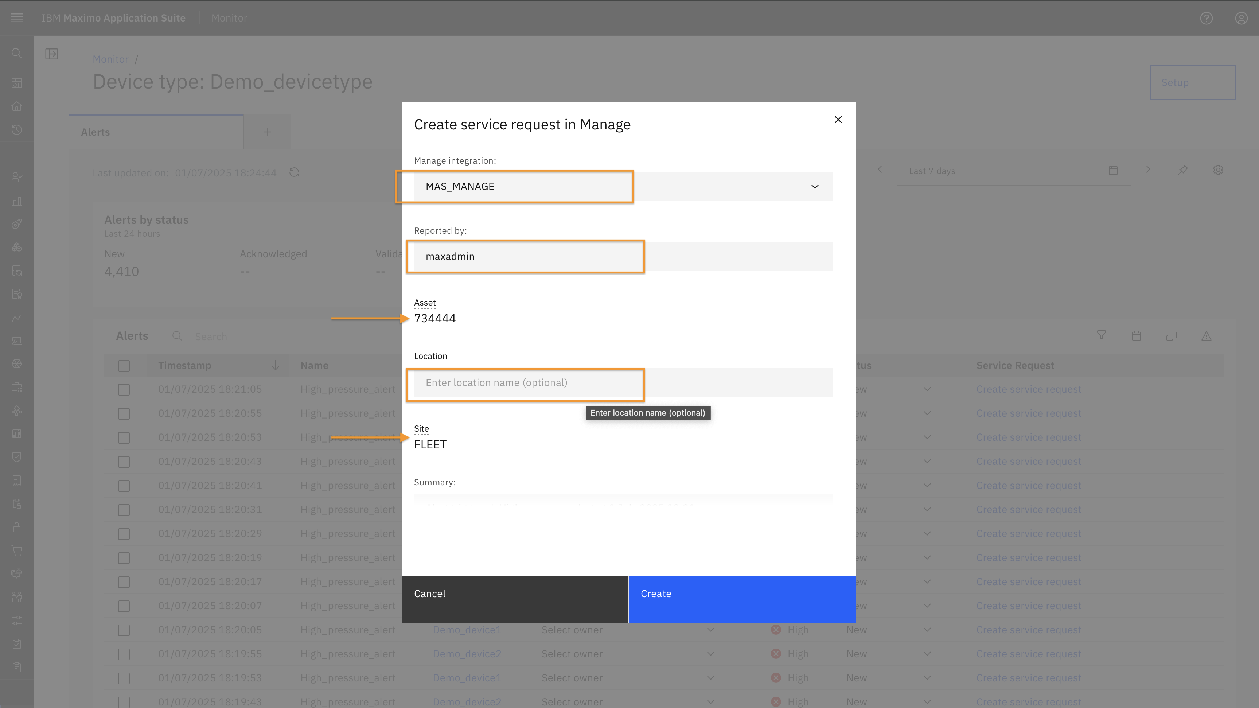Select the Alerts dashboard tab

pyautogui.click(x=156, y=132)
